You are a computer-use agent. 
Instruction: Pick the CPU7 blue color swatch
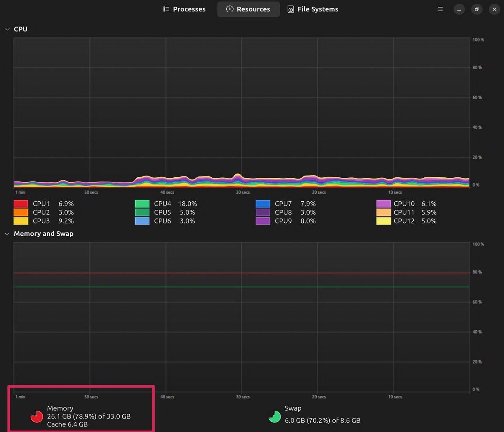(263, 204)
